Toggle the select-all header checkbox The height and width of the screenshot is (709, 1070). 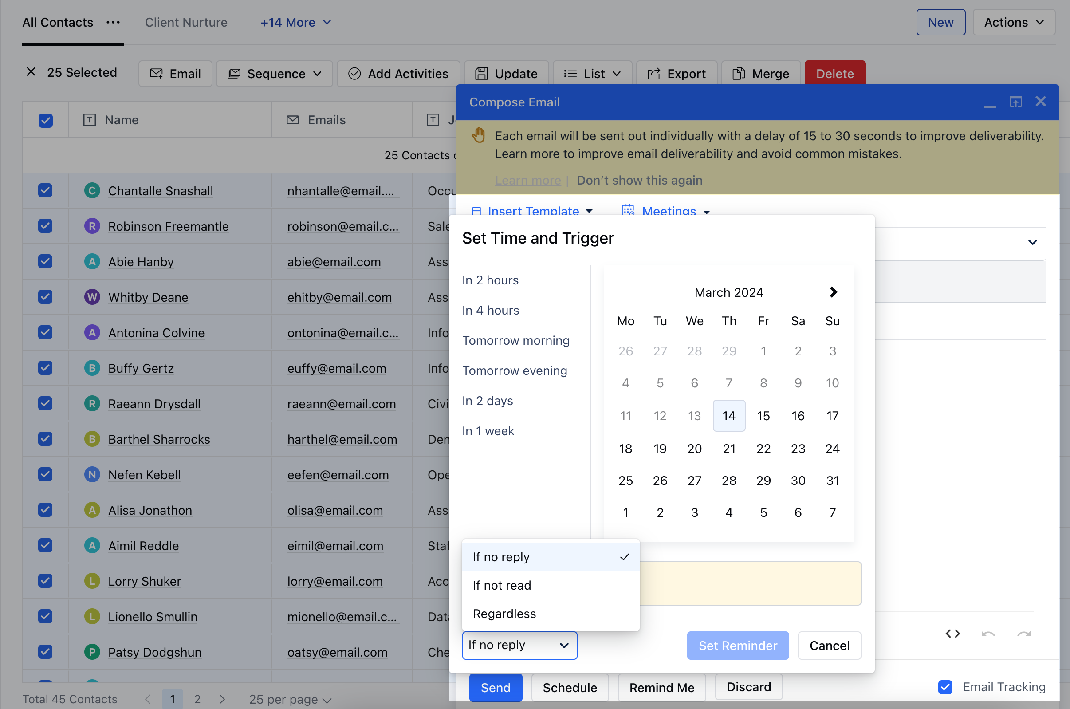coord(45,120)
